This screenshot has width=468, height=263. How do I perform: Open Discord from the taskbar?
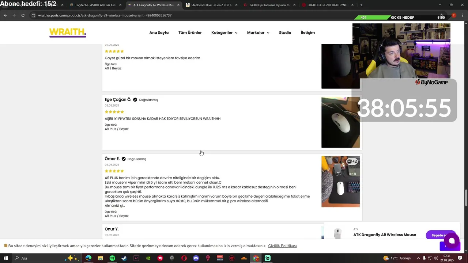(x=196, y=258)
